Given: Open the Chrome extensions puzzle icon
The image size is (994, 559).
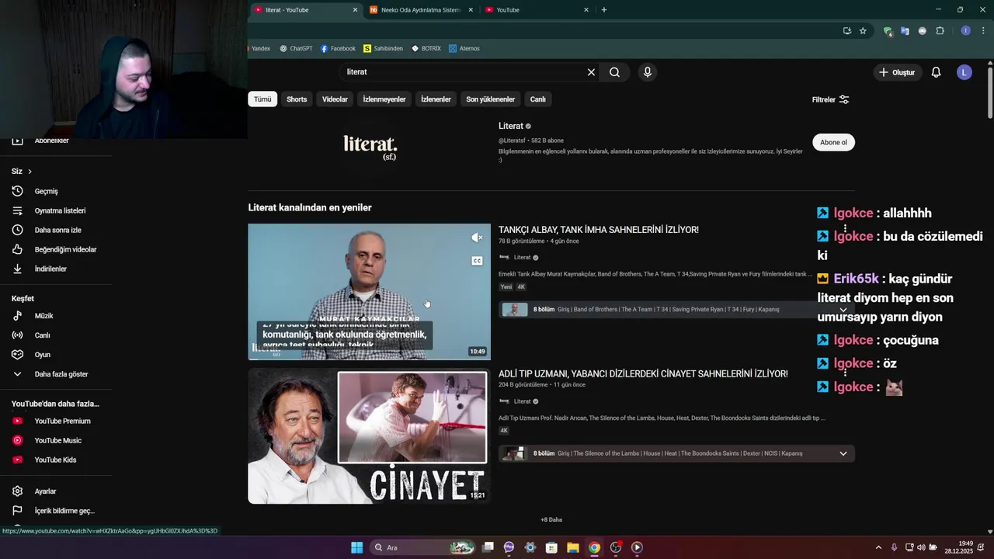Looking at the screenshot, I should 940,31.
